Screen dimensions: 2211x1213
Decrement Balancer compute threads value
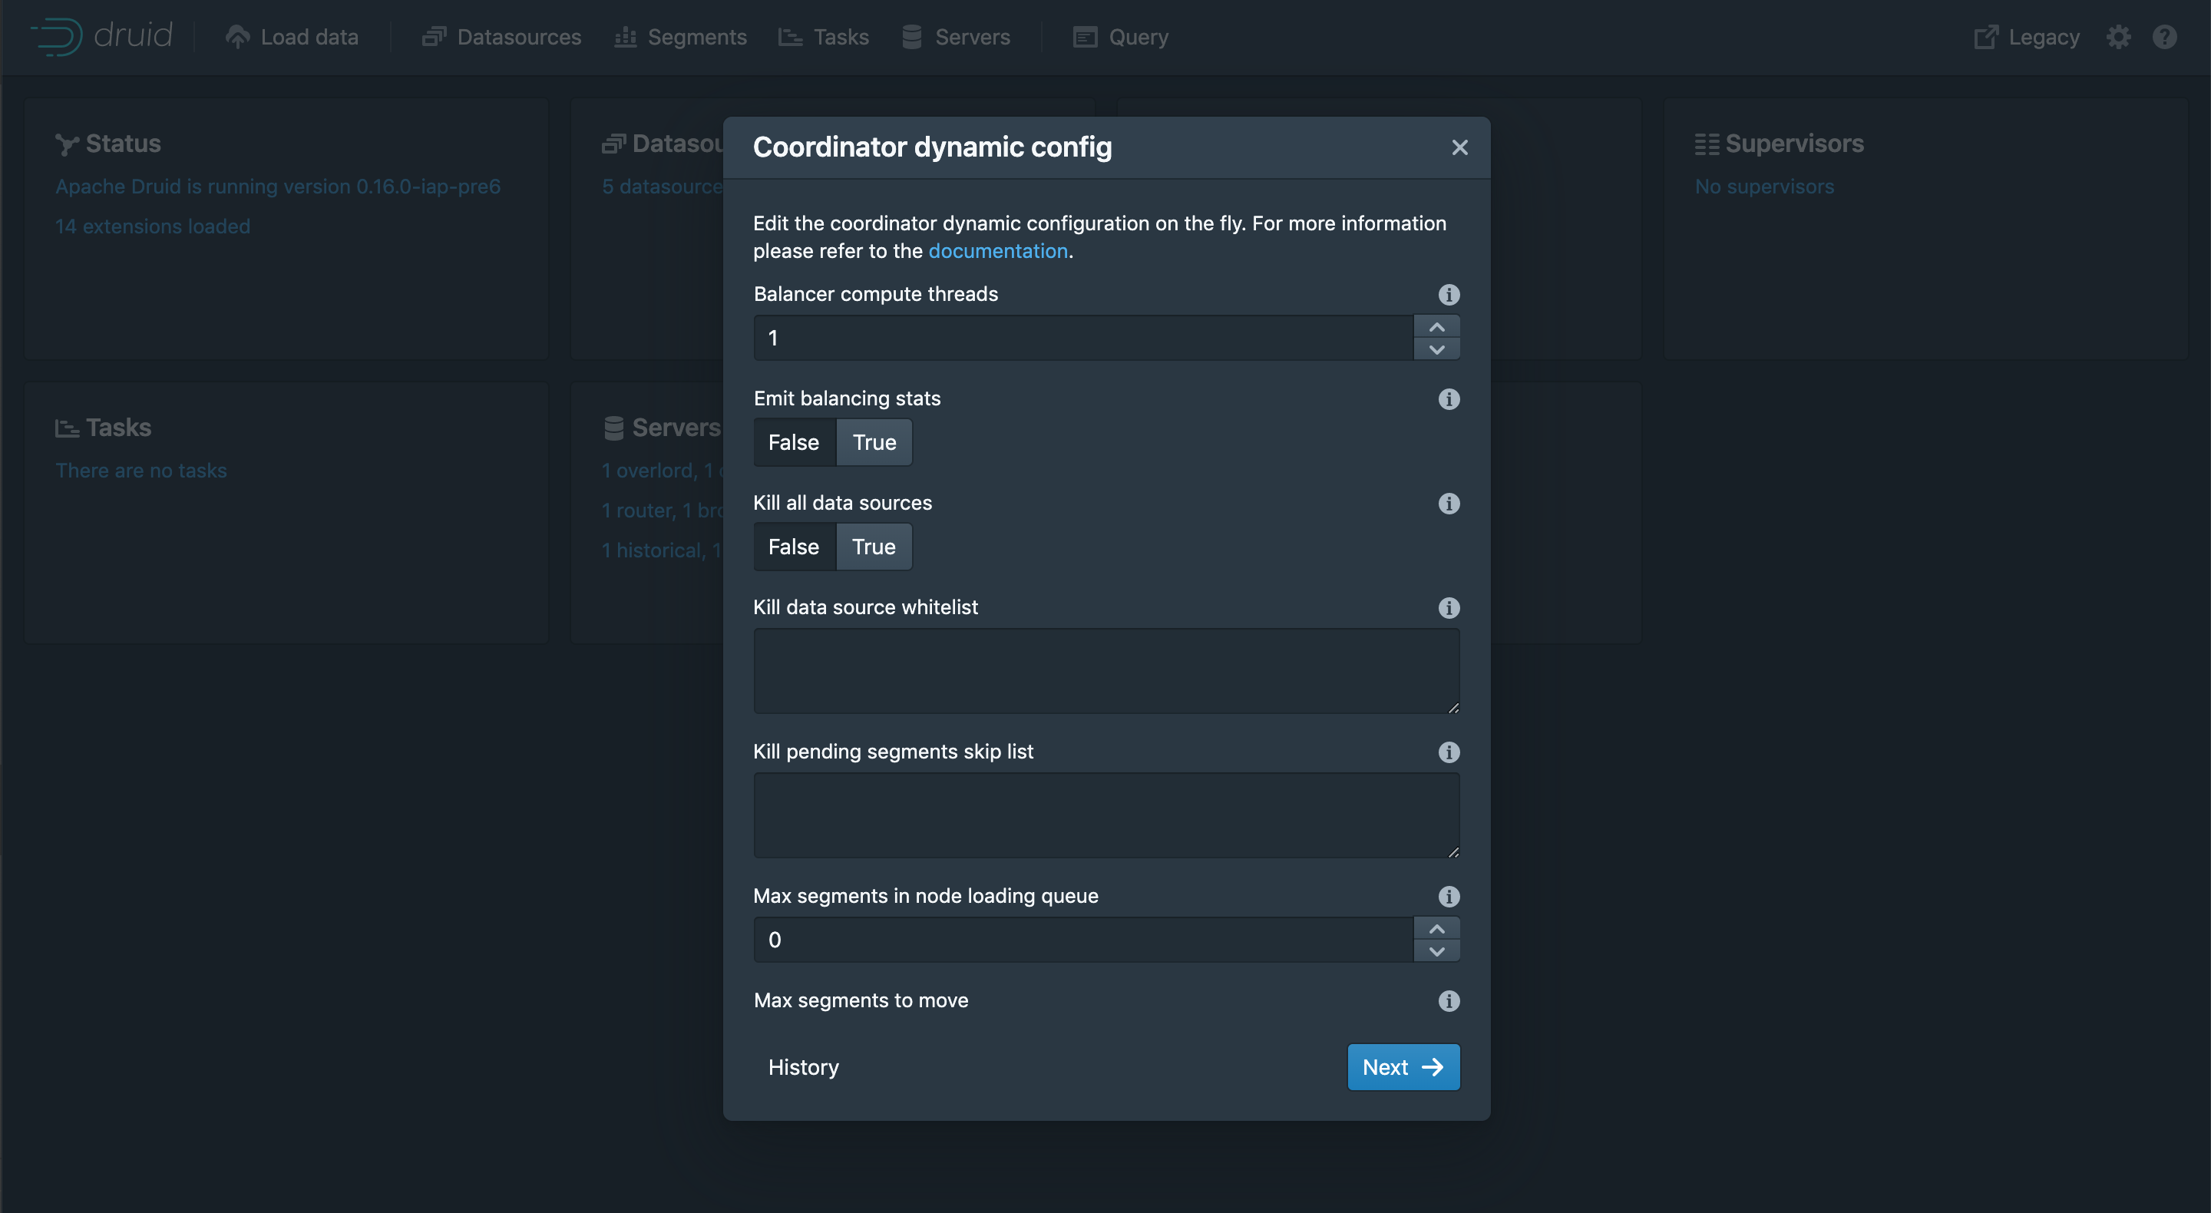point(1437,349)
